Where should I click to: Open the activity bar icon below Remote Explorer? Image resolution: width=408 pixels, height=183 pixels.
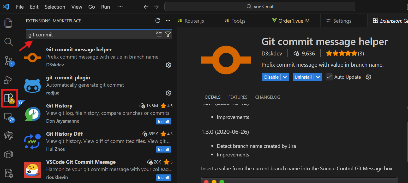(9, 136)
